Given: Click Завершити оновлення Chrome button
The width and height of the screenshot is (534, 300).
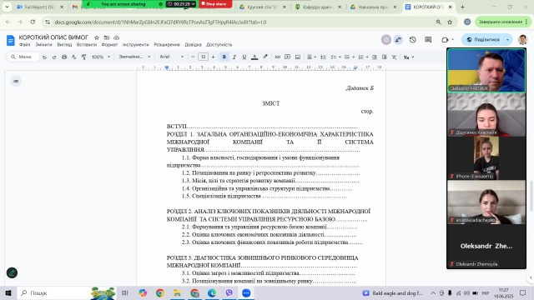Looking at the screenshot, I should point(502,22).
